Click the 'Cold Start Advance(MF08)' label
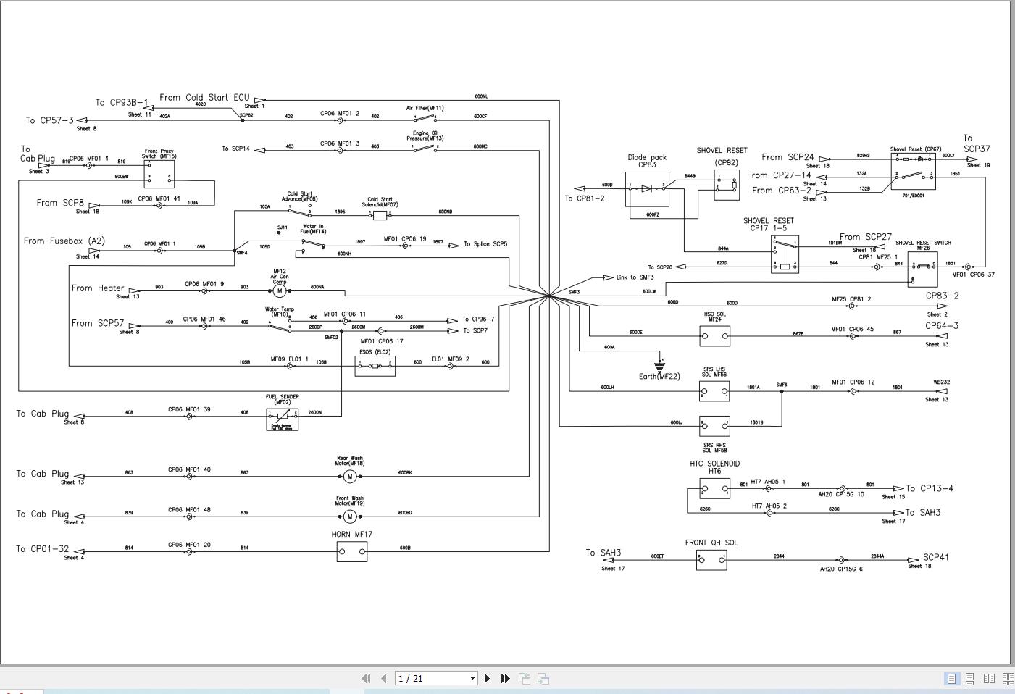 (x=300, y=196)
